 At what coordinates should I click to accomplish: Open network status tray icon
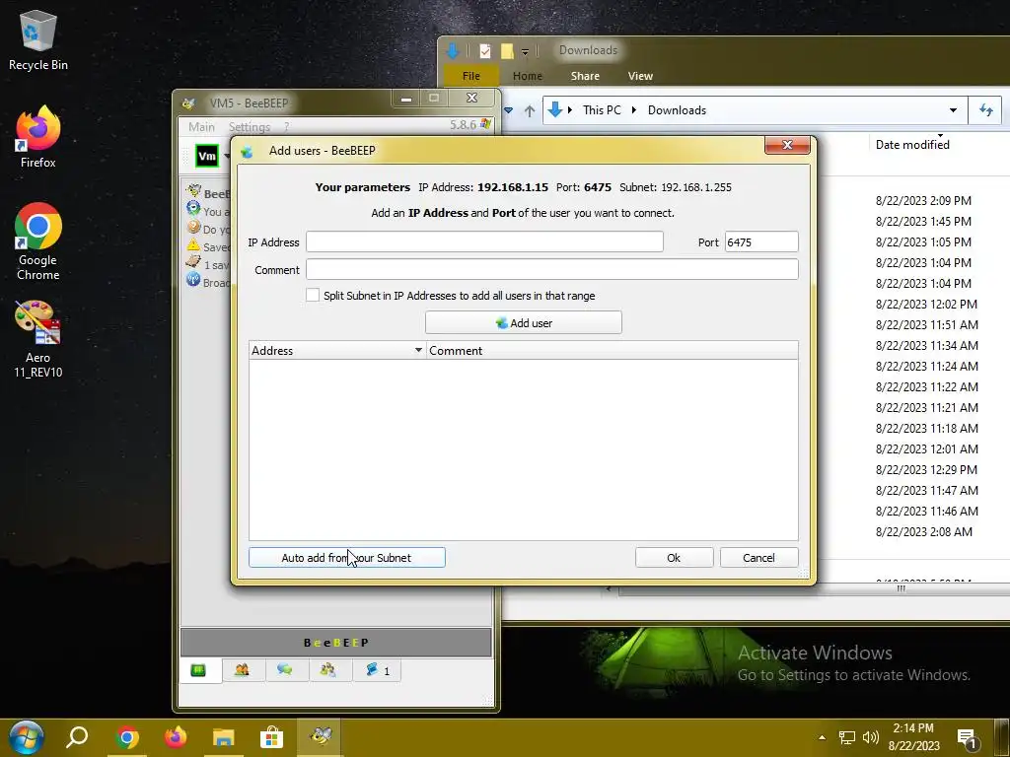[x=846, y=737]
